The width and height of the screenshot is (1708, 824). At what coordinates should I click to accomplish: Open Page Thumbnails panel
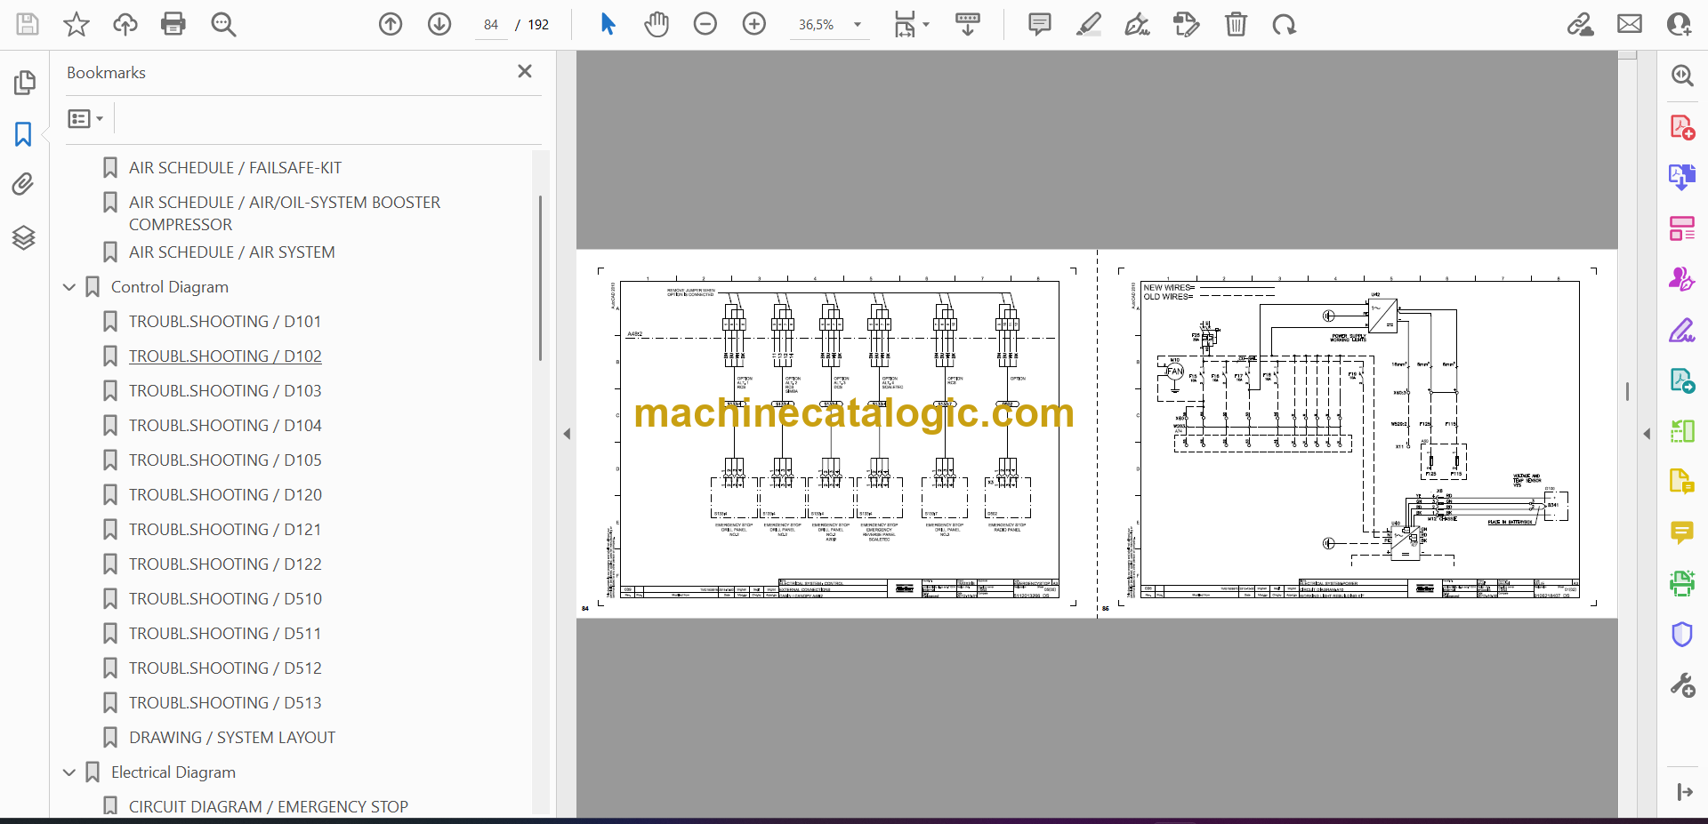(x=24, y=83)
